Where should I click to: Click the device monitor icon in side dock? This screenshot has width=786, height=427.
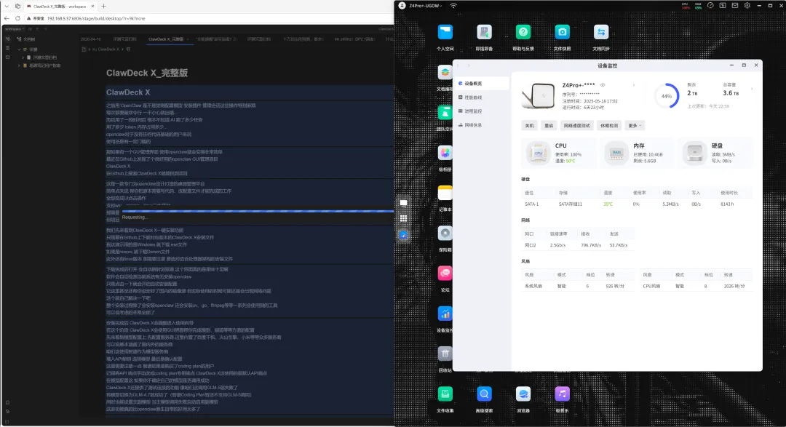403,234
